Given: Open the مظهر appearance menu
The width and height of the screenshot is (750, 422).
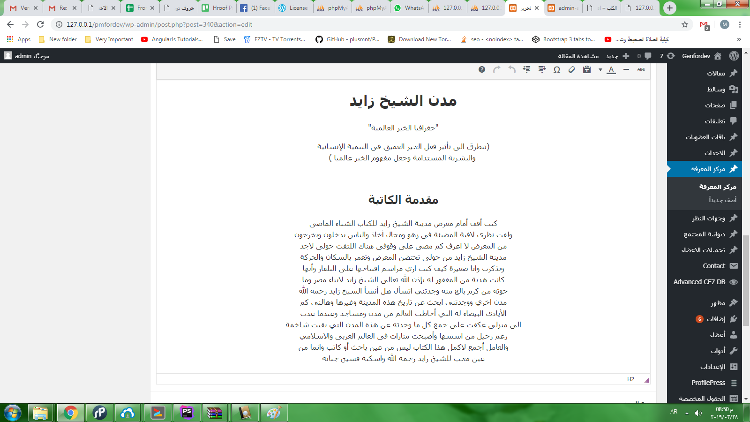Looking at the screenshot, I should click(705, 303).
